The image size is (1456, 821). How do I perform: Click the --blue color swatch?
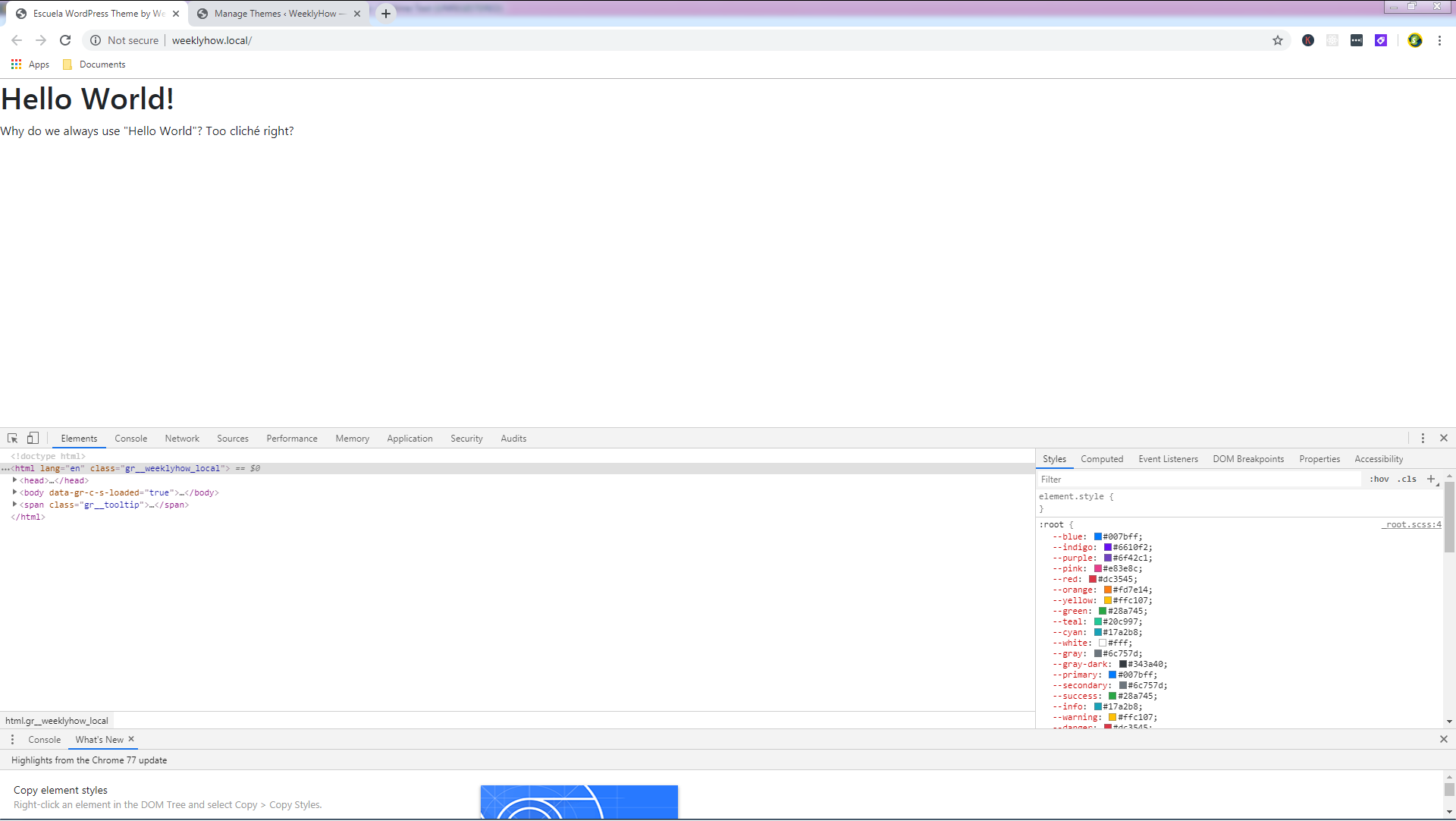(1098, 536)
